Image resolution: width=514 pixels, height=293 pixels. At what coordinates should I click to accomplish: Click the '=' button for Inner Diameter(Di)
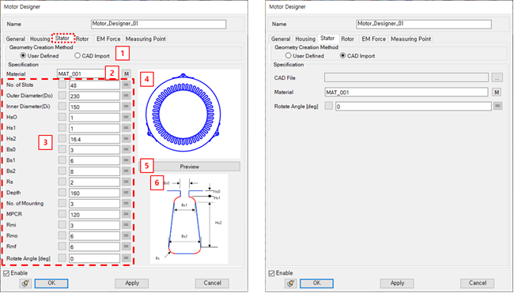(x=127, y=107)
